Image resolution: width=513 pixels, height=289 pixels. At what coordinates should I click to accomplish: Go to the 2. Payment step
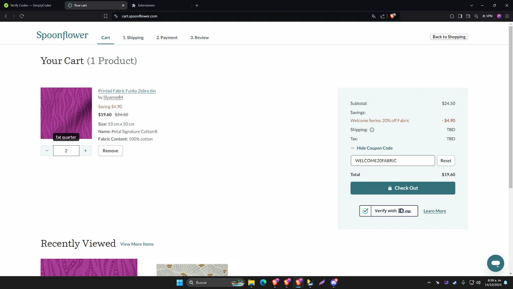pos(167,38)
